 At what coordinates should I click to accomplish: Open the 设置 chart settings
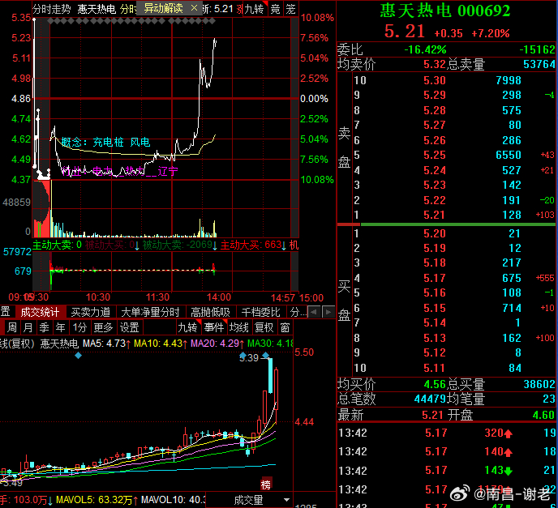click(x=129, y=327)
